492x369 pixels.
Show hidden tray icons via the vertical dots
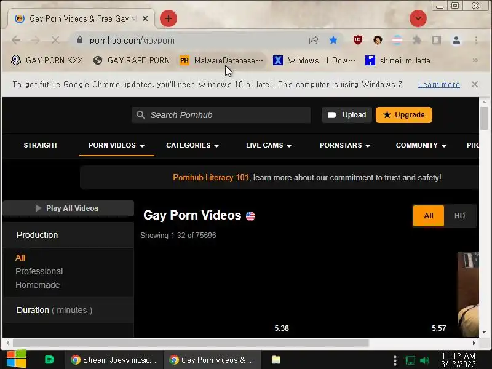[x=395, y=360]
